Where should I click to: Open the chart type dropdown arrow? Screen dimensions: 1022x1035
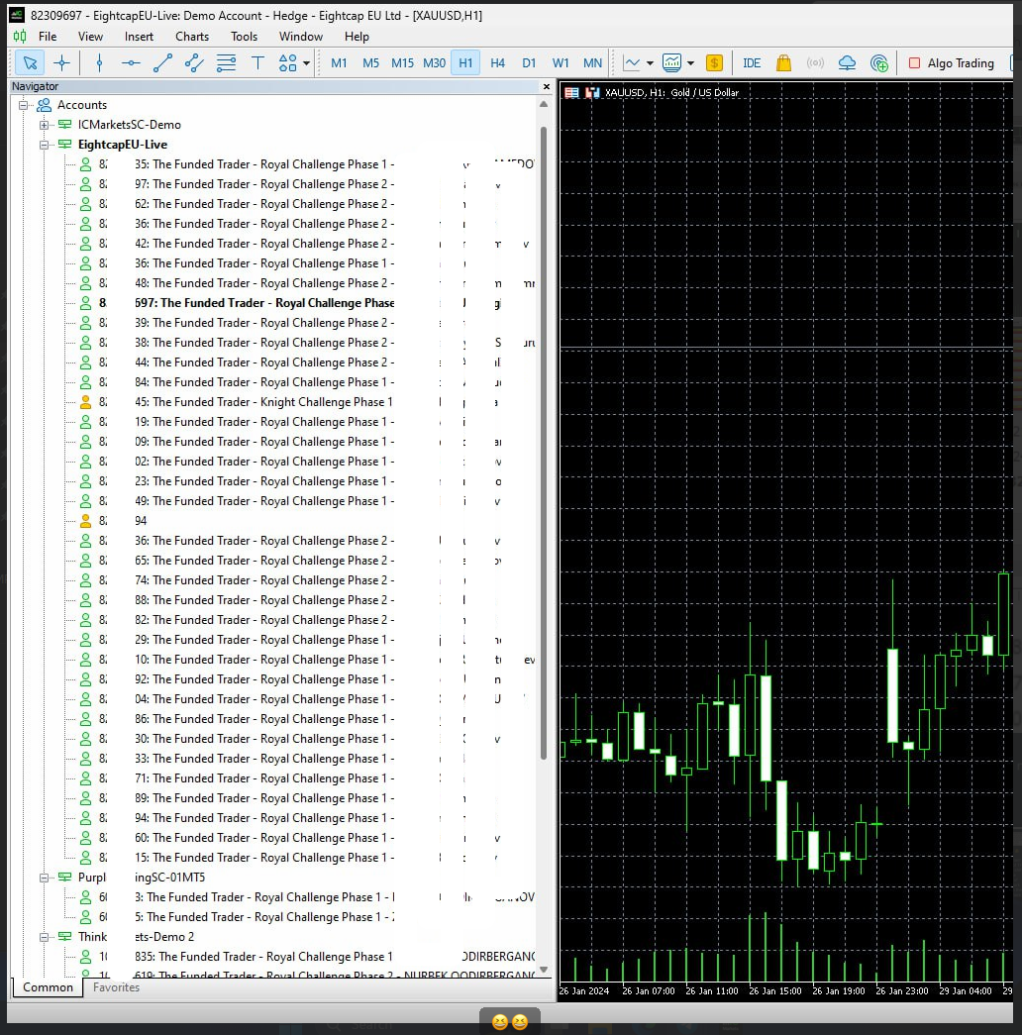650,63
